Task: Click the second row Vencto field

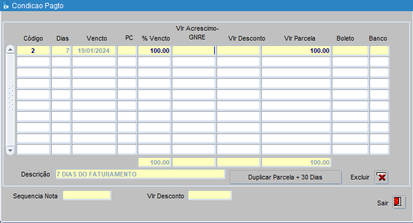Action: click(x=94, y=62)
